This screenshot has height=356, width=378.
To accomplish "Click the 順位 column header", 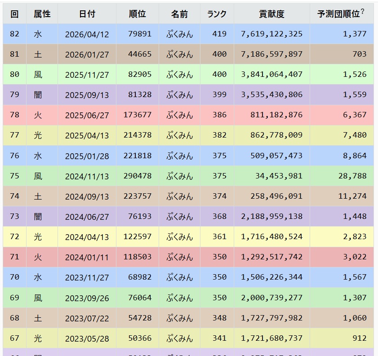I will (x=138, y=14).
